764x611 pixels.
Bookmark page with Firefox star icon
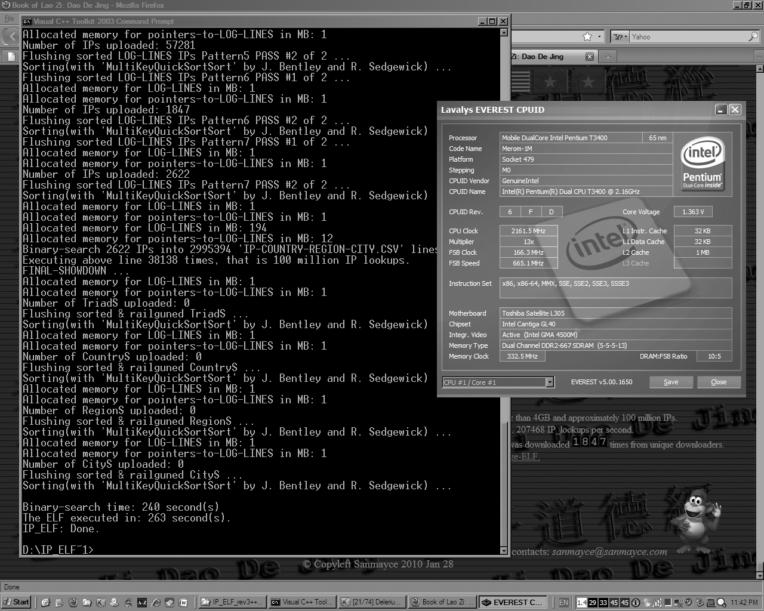(587, 37)
